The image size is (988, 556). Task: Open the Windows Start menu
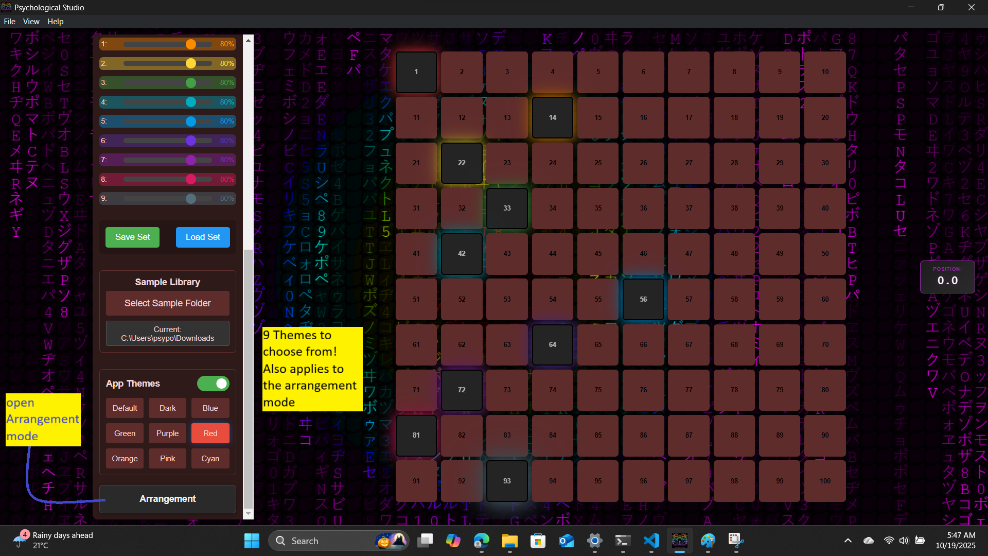(x=252, y=541)
